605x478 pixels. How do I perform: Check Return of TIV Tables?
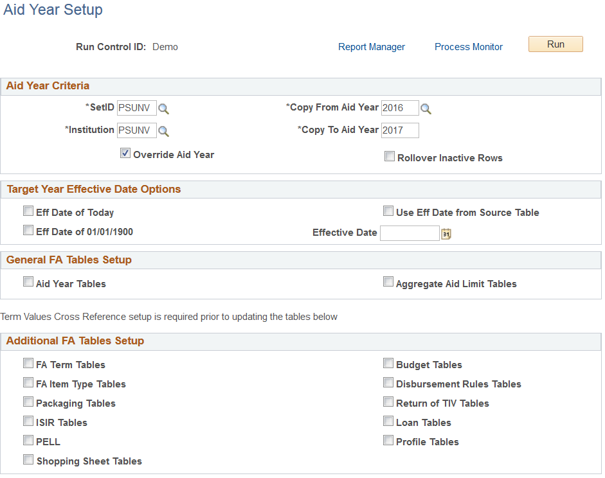pyautogui.click(x=388, y=402)
